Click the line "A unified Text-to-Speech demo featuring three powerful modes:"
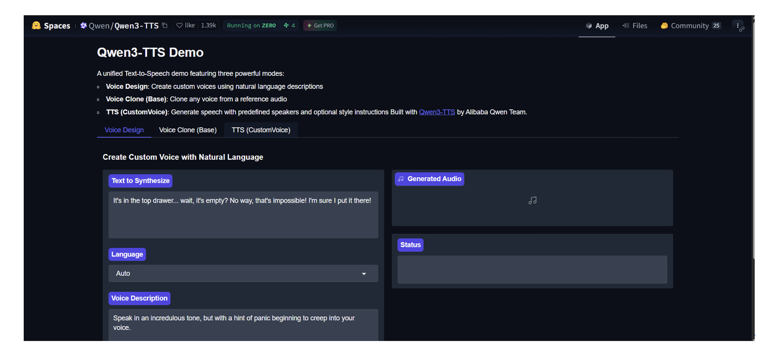The image size is (779, 358). point(191,73)
